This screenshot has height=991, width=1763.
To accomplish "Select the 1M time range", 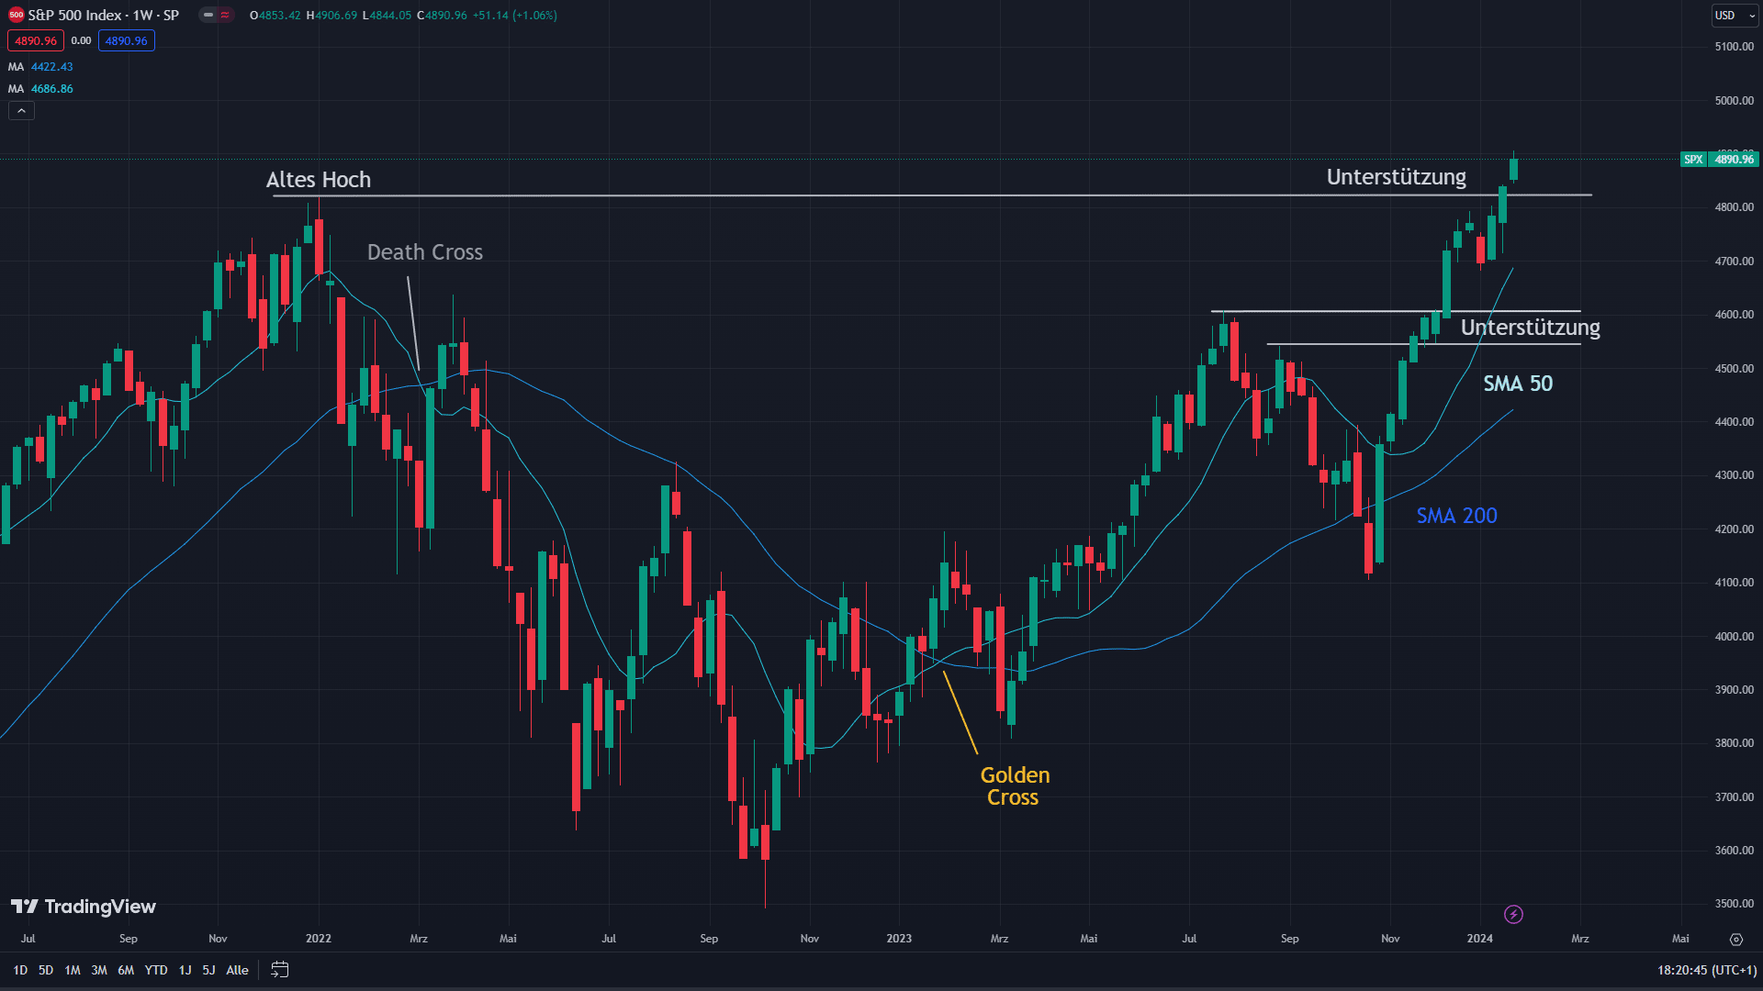I will click(73, 970).
